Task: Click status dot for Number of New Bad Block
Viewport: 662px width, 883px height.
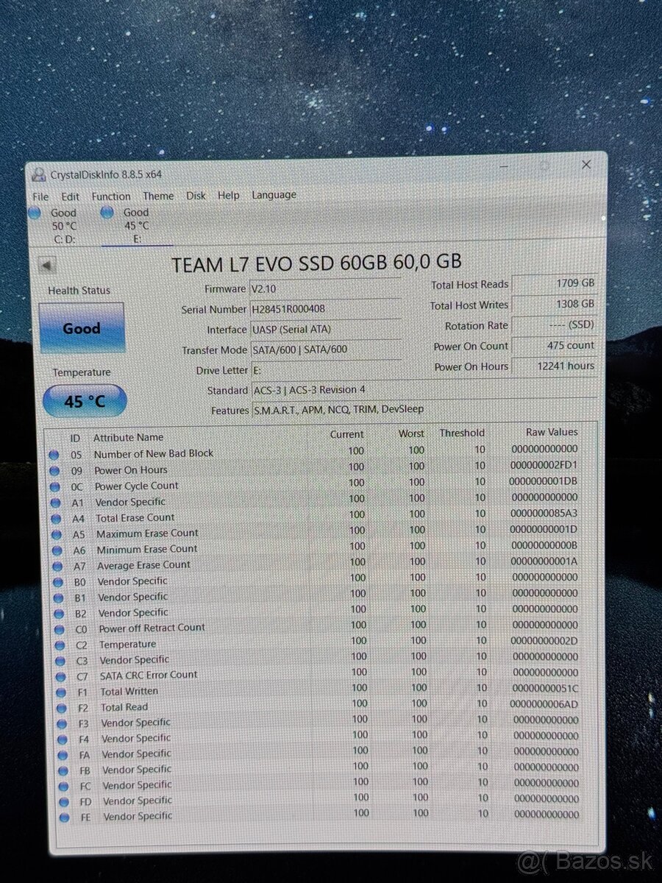Action: tap(54, 455)
